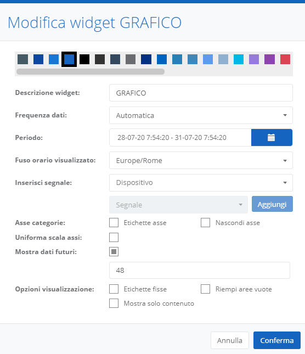Viewport: 305px width, 354px height.
Task: Expand the Fuso orario Europe/Rome dropdown
Action: point(201,160)
